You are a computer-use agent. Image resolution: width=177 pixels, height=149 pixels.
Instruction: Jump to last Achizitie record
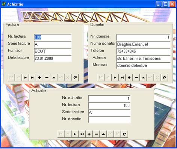[82, 134]
